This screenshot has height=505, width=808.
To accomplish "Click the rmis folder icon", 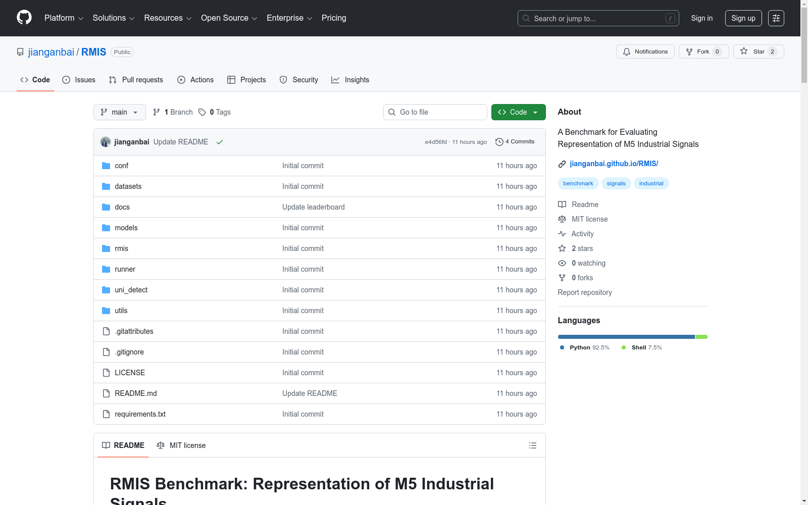I will [x=106, y=248].
